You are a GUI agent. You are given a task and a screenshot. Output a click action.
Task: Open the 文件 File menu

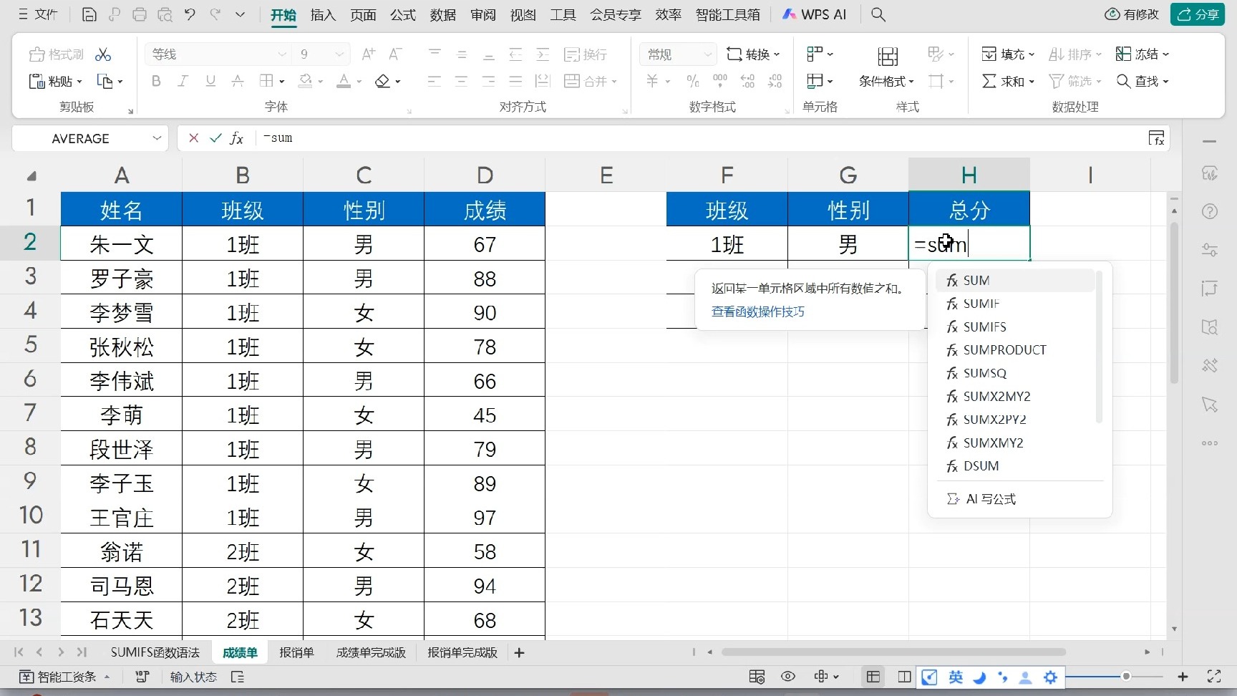tap(38, 14)
